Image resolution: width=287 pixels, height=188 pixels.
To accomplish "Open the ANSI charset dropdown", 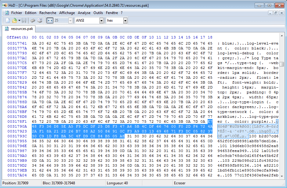I will pos(101,20).
